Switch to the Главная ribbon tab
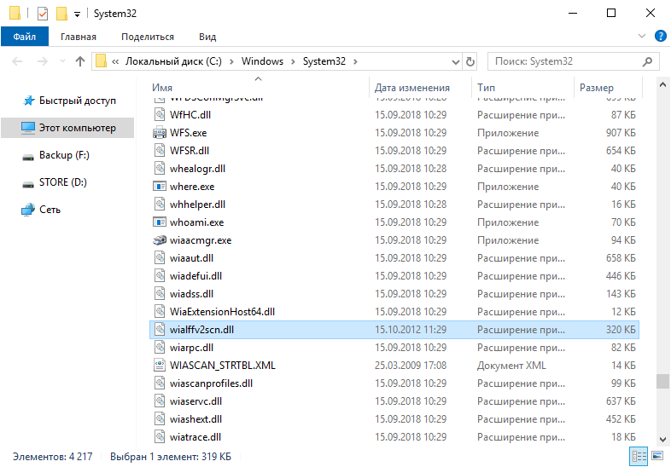671x467 pixels. point(79,37)
